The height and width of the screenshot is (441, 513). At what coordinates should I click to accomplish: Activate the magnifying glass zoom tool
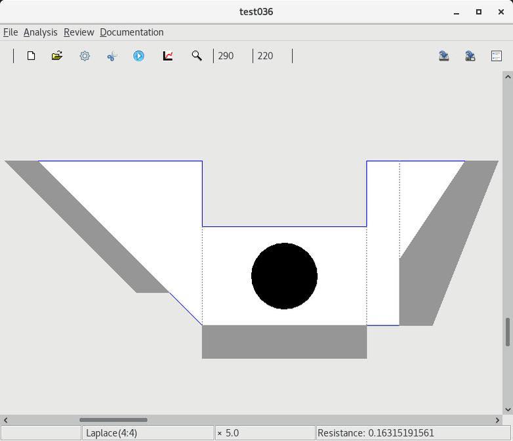[x=196, y=56]
